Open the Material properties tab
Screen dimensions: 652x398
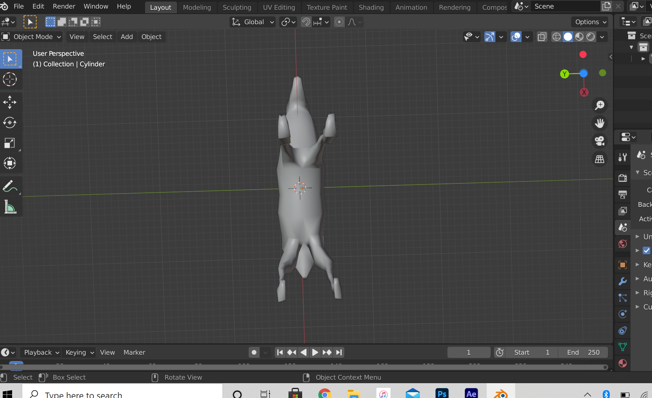point(623,363)
